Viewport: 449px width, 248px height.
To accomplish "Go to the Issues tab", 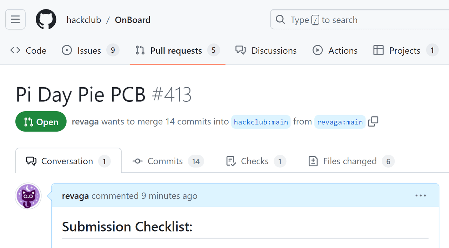I will pyautogui.click(x=90, y=51).
